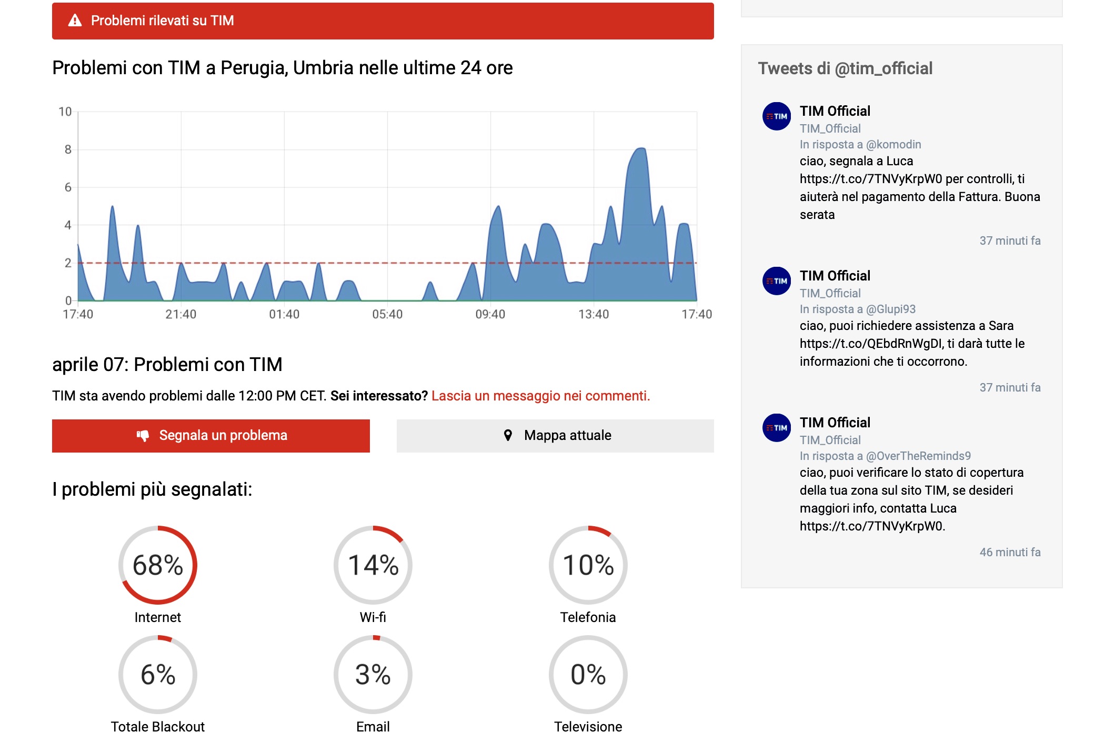
Task: Click the Wi-fi label under 14%
Action: tap(373, 617)
